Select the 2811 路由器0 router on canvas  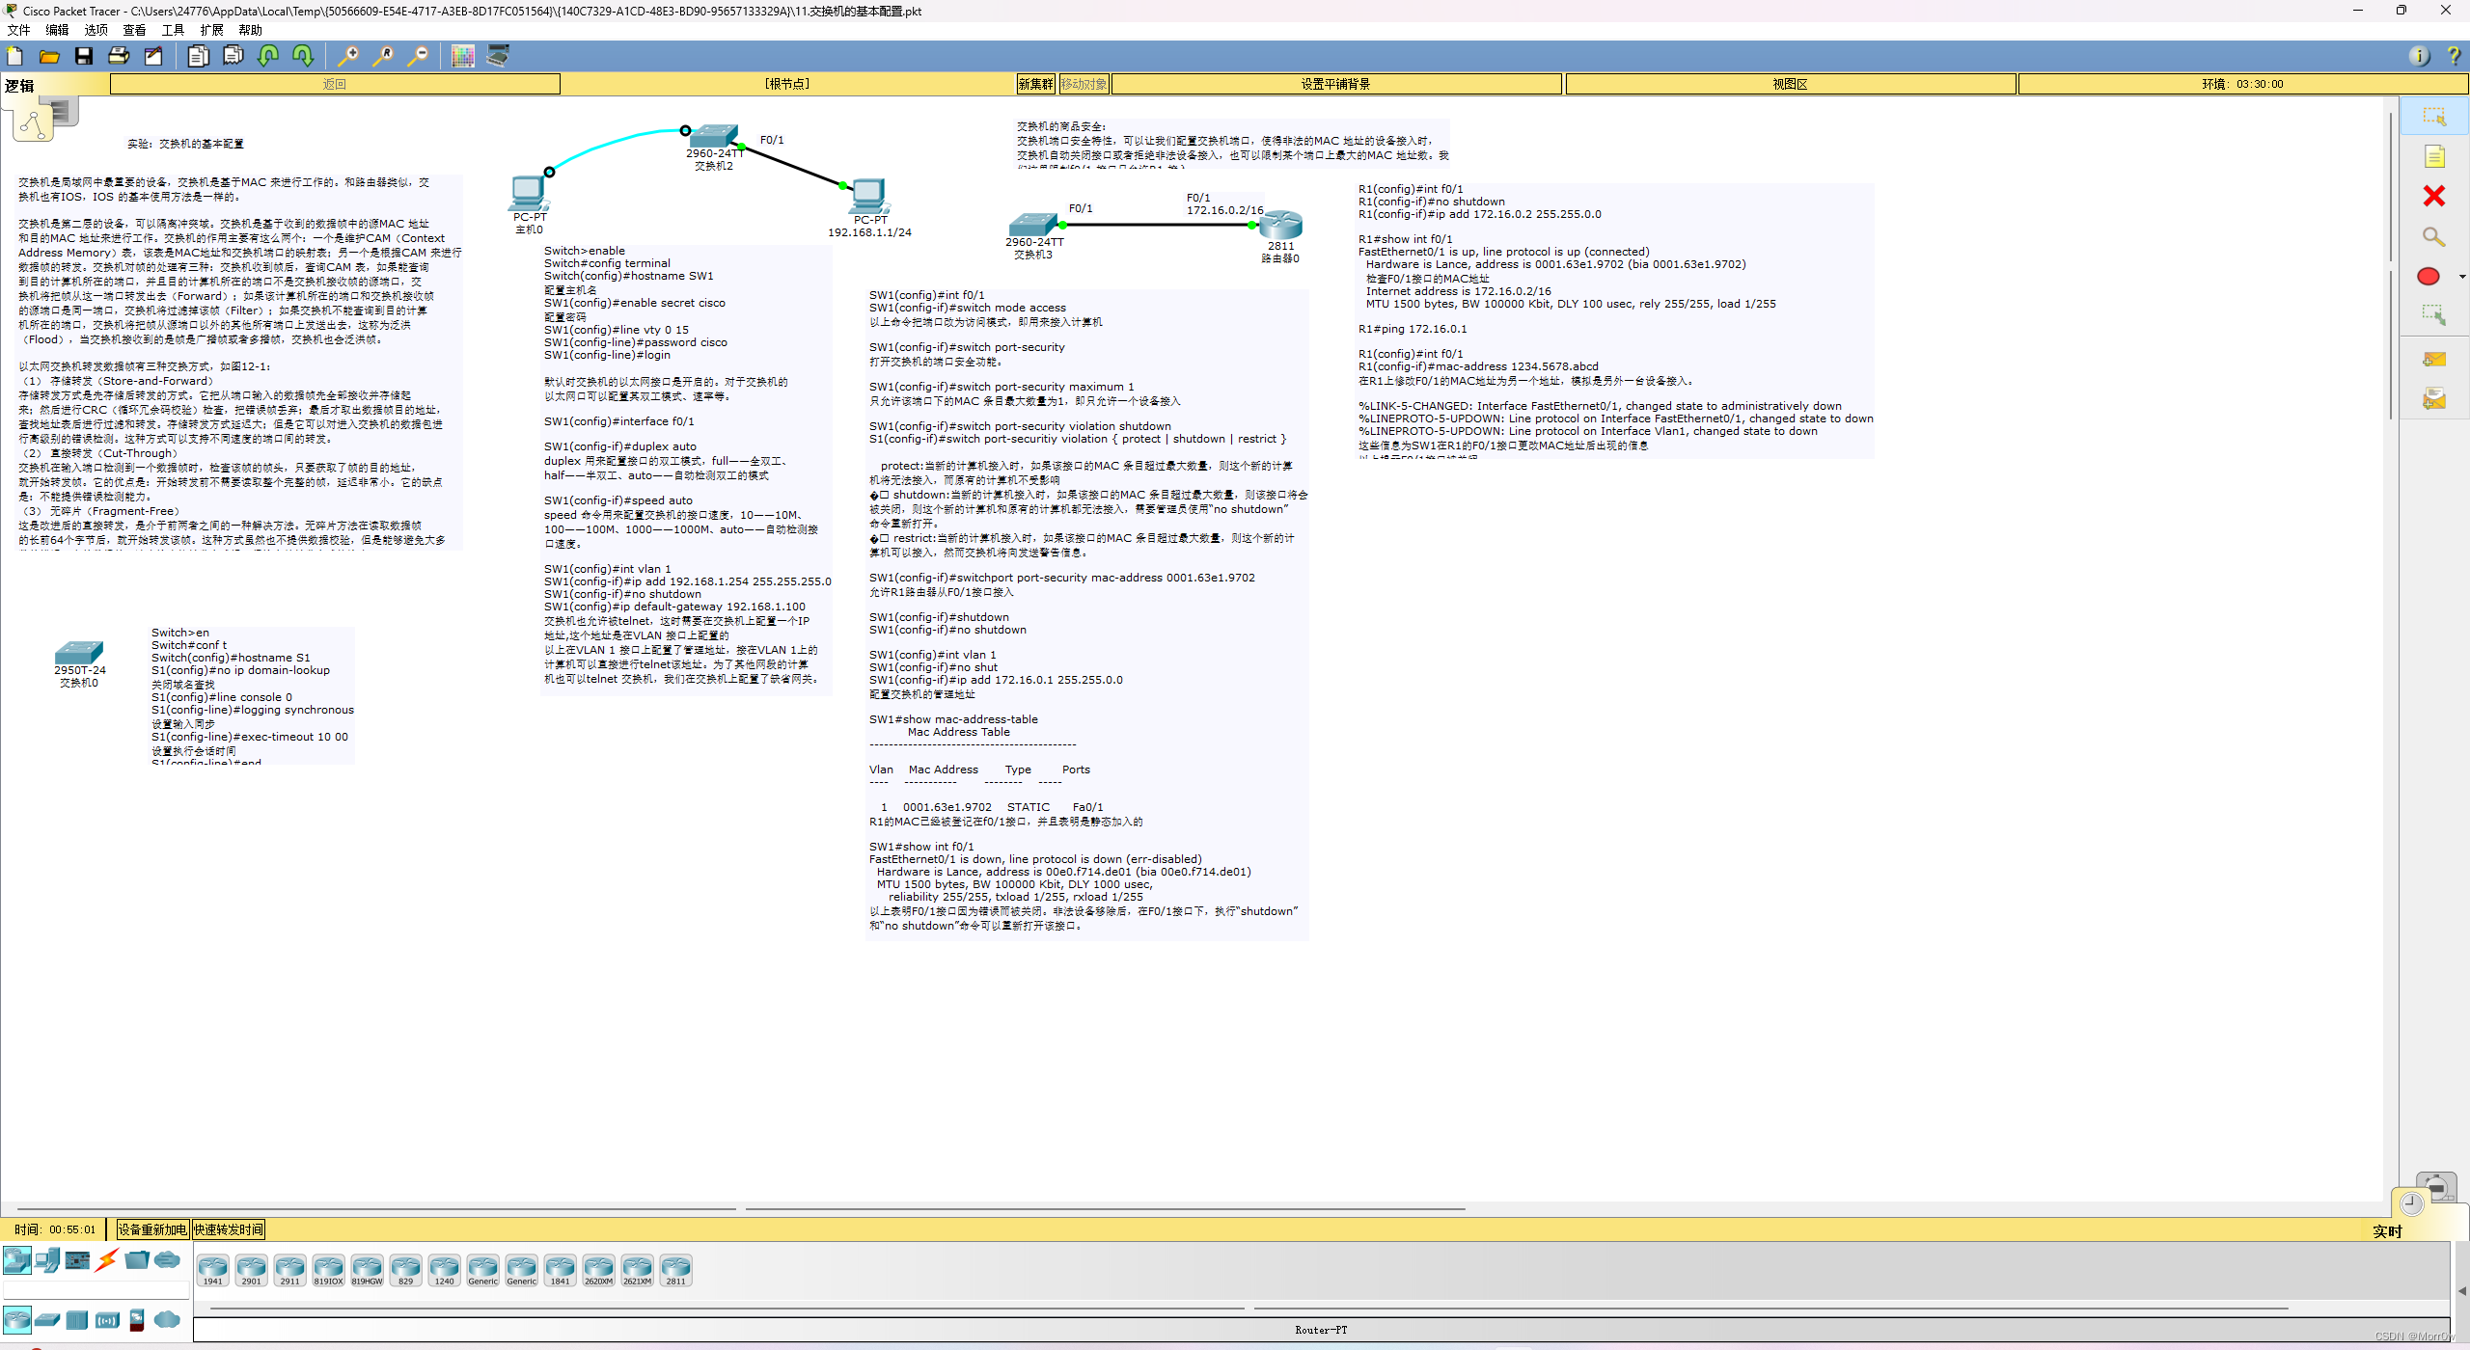tap(1280, 225)
